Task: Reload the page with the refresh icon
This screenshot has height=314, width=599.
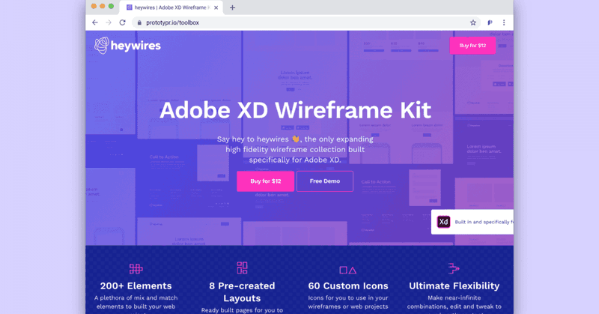Action: click(x=122, y=22)
